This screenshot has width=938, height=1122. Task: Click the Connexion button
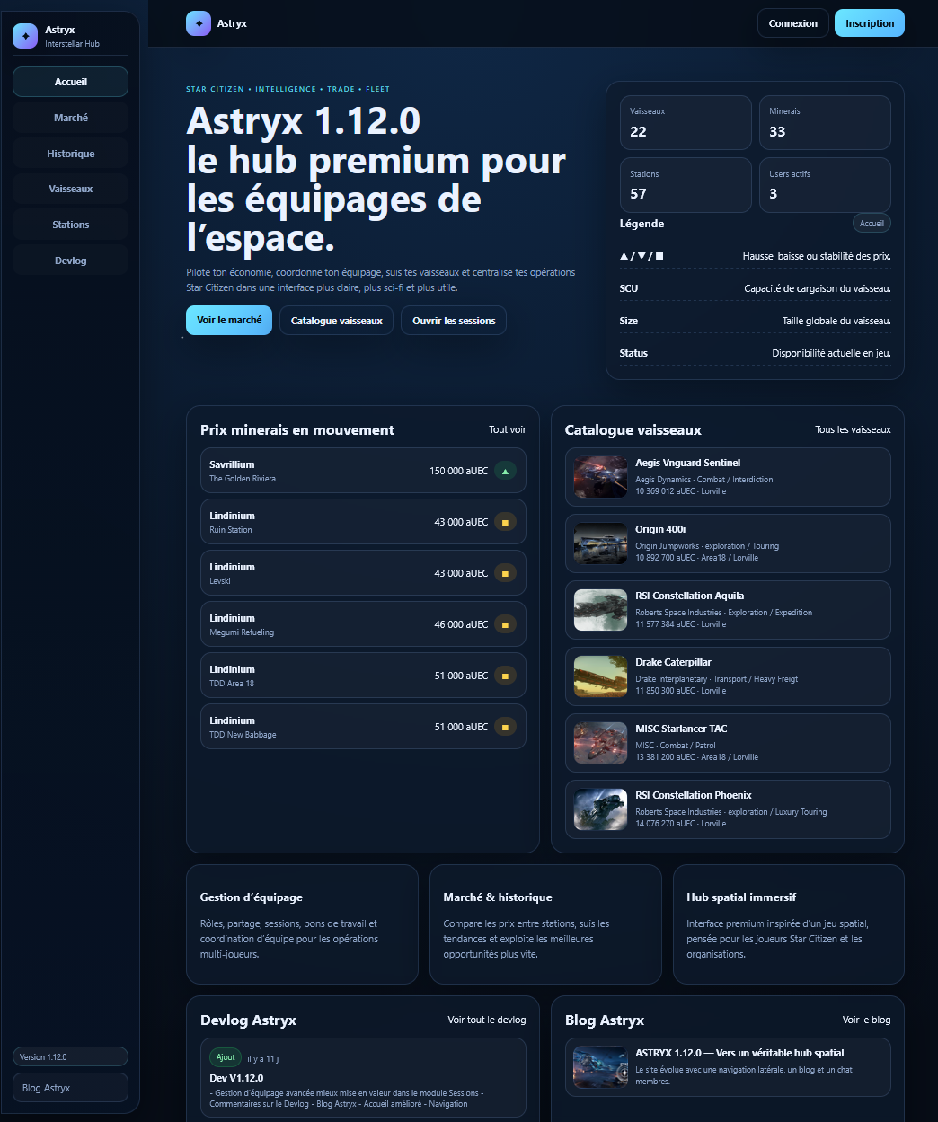[x=792, y=23]
